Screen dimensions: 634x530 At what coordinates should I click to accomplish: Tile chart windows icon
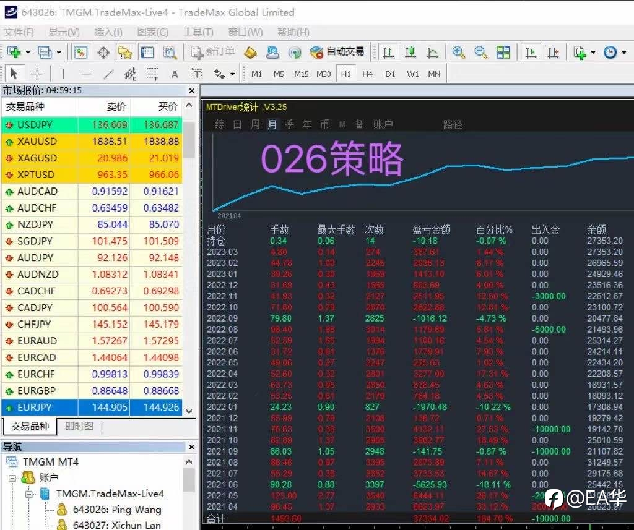click(x=503, y=52)
